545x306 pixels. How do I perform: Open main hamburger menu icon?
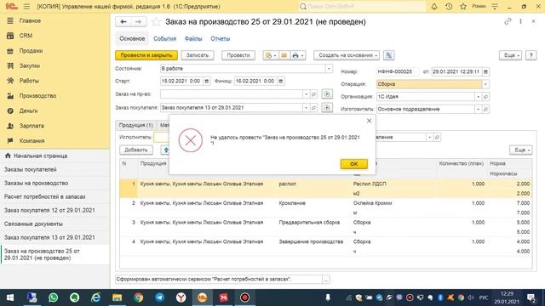pos(26,6)
